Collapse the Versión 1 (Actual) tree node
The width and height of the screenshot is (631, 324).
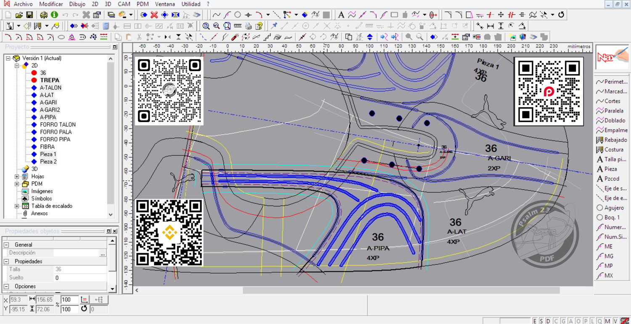tap(8, 58)
